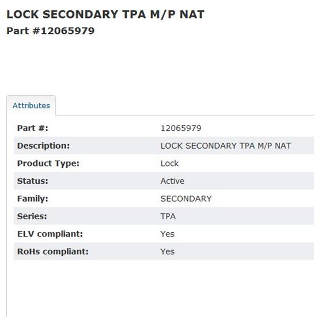Click the Family value SECONDARY

point(186,199)
